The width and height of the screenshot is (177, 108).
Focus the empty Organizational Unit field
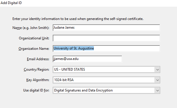coord(106,38)
